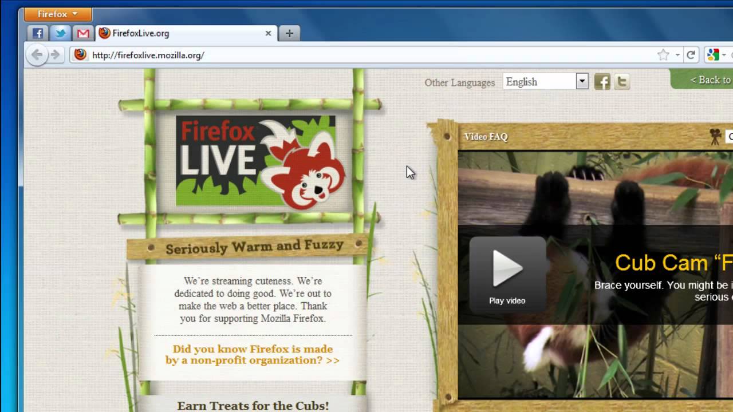Click the page's Twitter share icon
This screenshot has width=733, height=412.
[622, 82]
